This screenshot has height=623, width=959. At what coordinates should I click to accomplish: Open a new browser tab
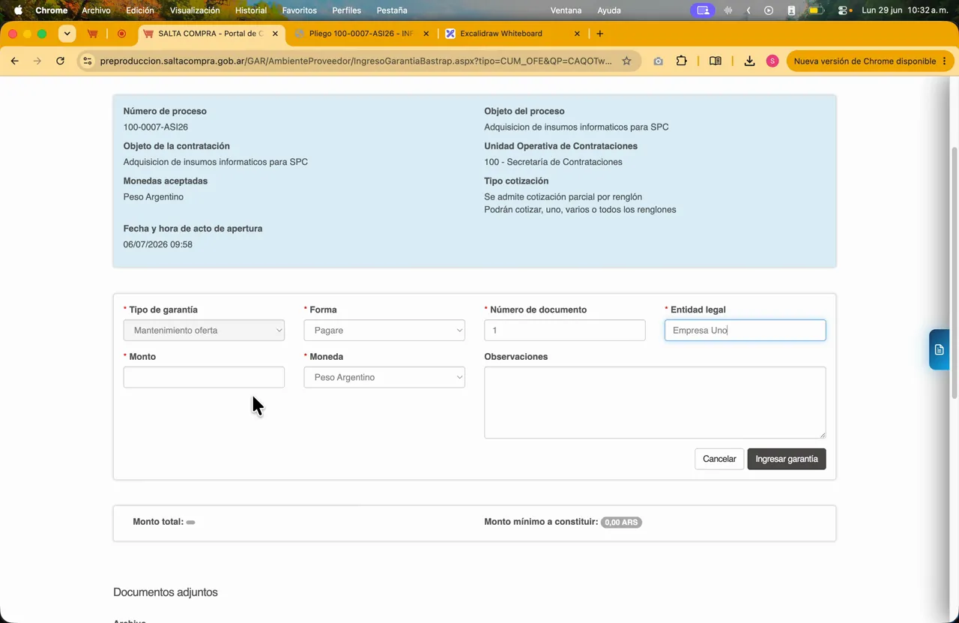pyautogui.click(x=600, y=34)
